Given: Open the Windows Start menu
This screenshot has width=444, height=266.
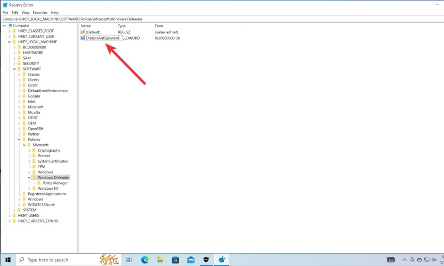Looking at the screenshot, I should tap(8, 260).
